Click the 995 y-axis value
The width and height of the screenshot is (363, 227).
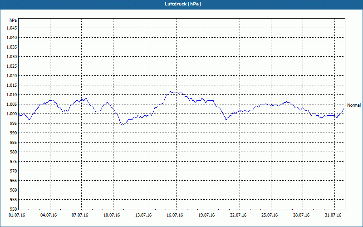(x=14, y=123)
